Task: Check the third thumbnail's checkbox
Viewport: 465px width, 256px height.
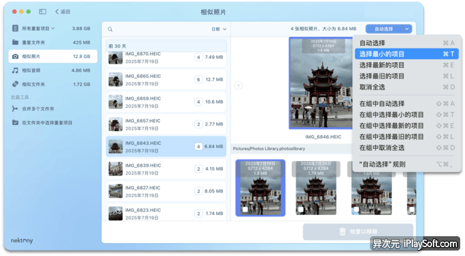Action: [x=356, y=210]
